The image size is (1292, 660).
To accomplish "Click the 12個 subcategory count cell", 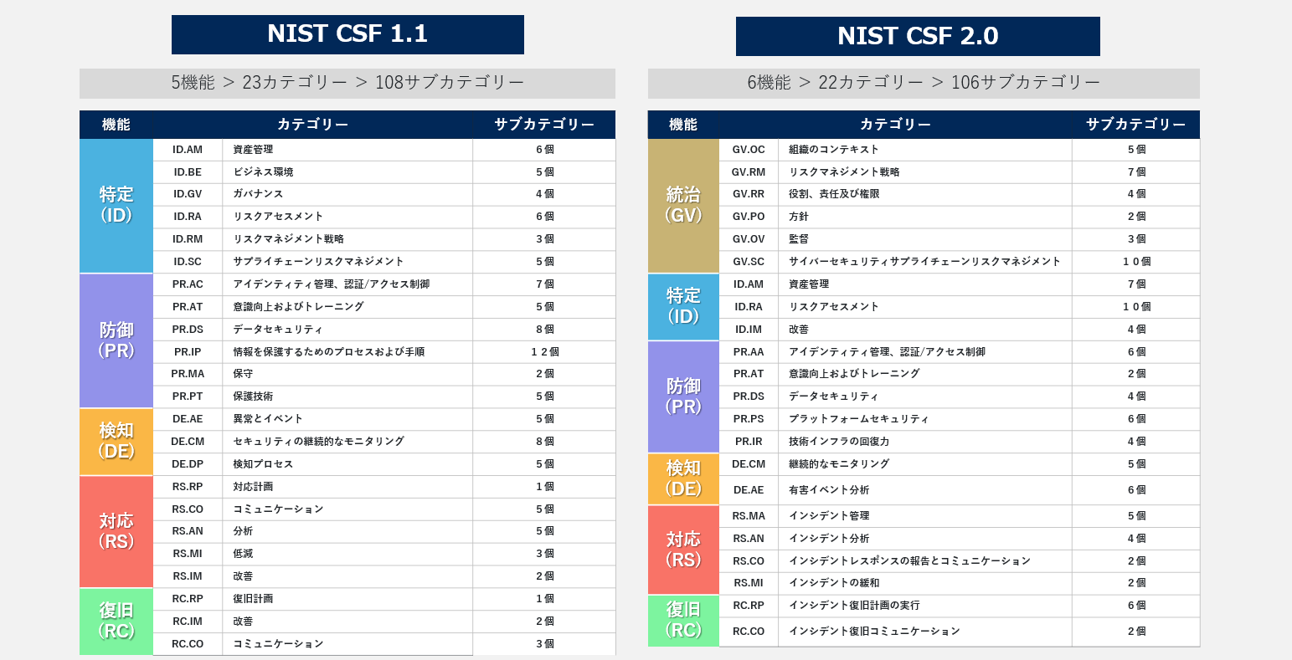I will [x=544, y=352].
